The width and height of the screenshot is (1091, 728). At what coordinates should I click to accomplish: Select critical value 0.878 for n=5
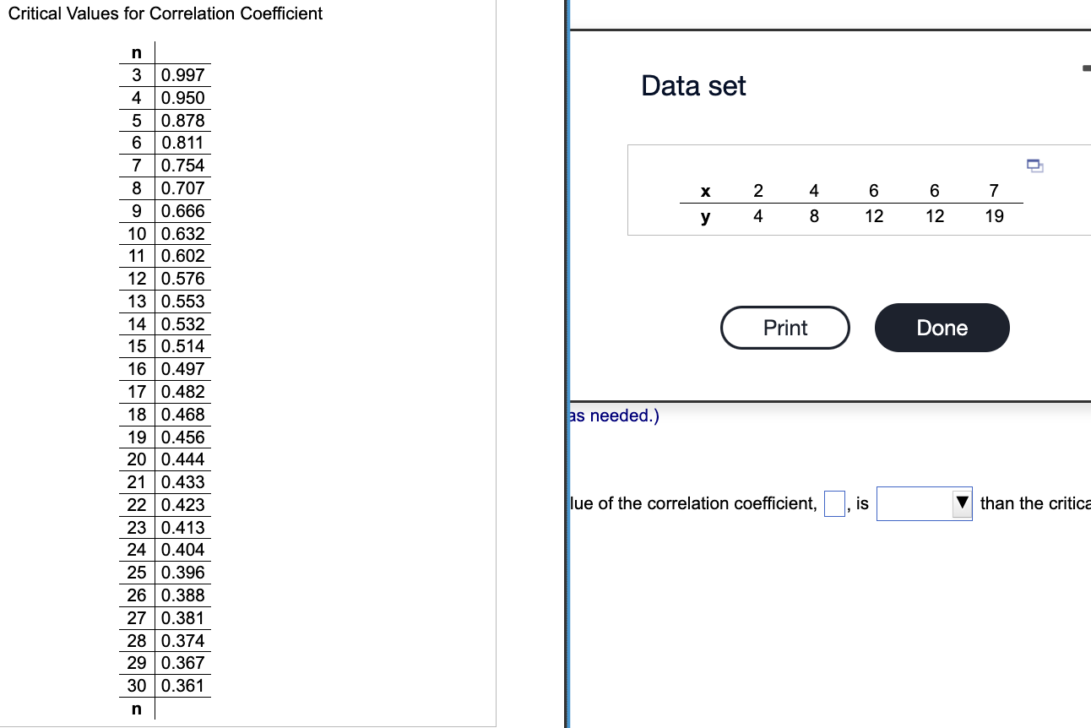pos(182,121)
